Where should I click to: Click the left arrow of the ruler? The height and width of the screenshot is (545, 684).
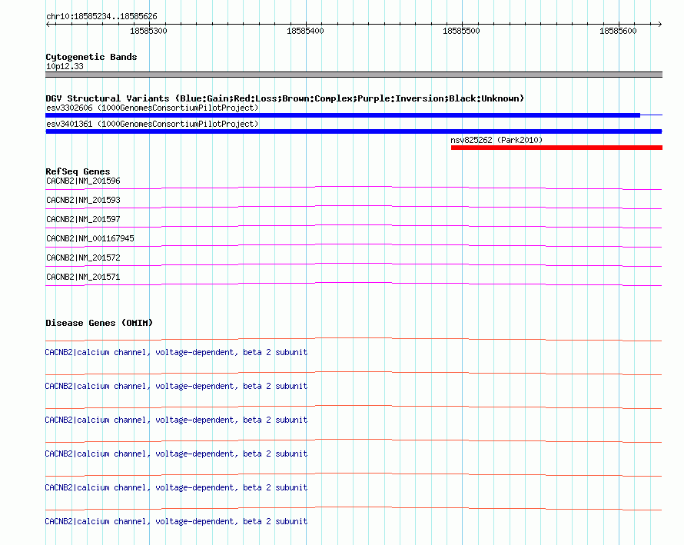click(x=48, y=24)
